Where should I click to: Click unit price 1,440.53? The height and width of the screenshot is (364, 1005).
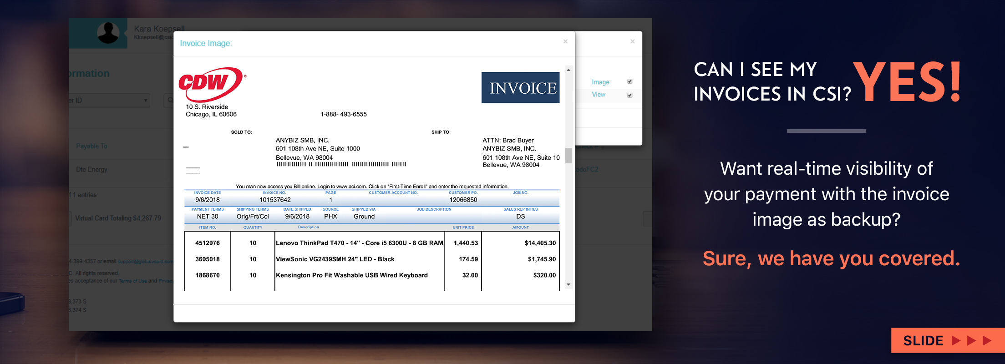(x=466, y=243)
